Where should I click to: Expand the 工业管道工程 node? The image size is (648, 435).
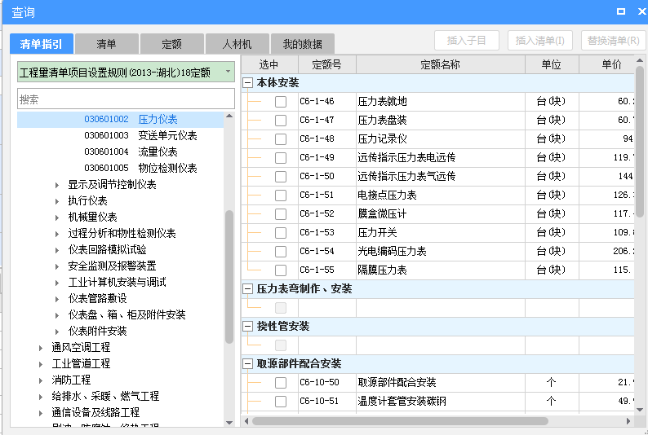[41, 364]
